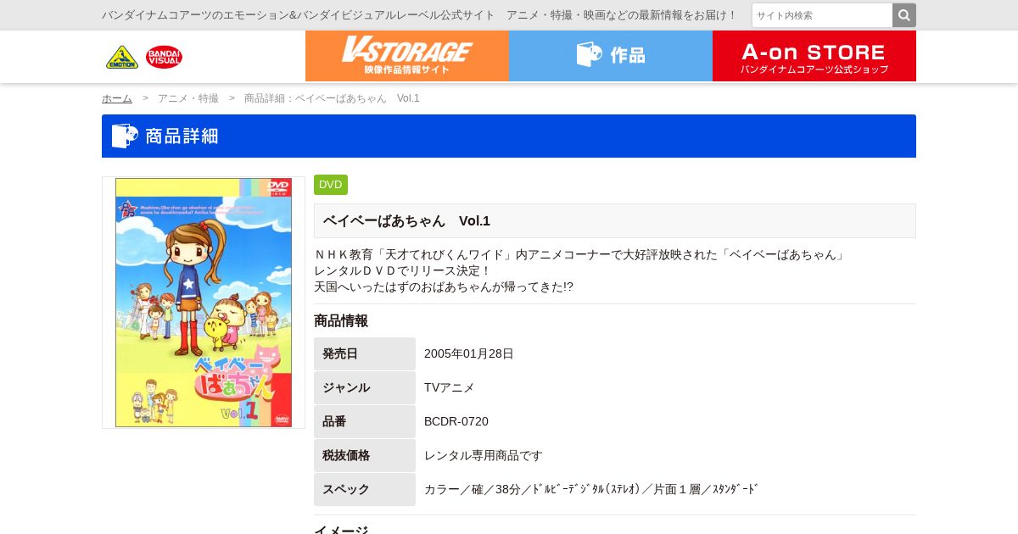Image resolution: width=1018 pixels, height=534 pixels.
Task: Click the 商品情報 section heading
Action: pyautogui.click(x=341, y=320)
